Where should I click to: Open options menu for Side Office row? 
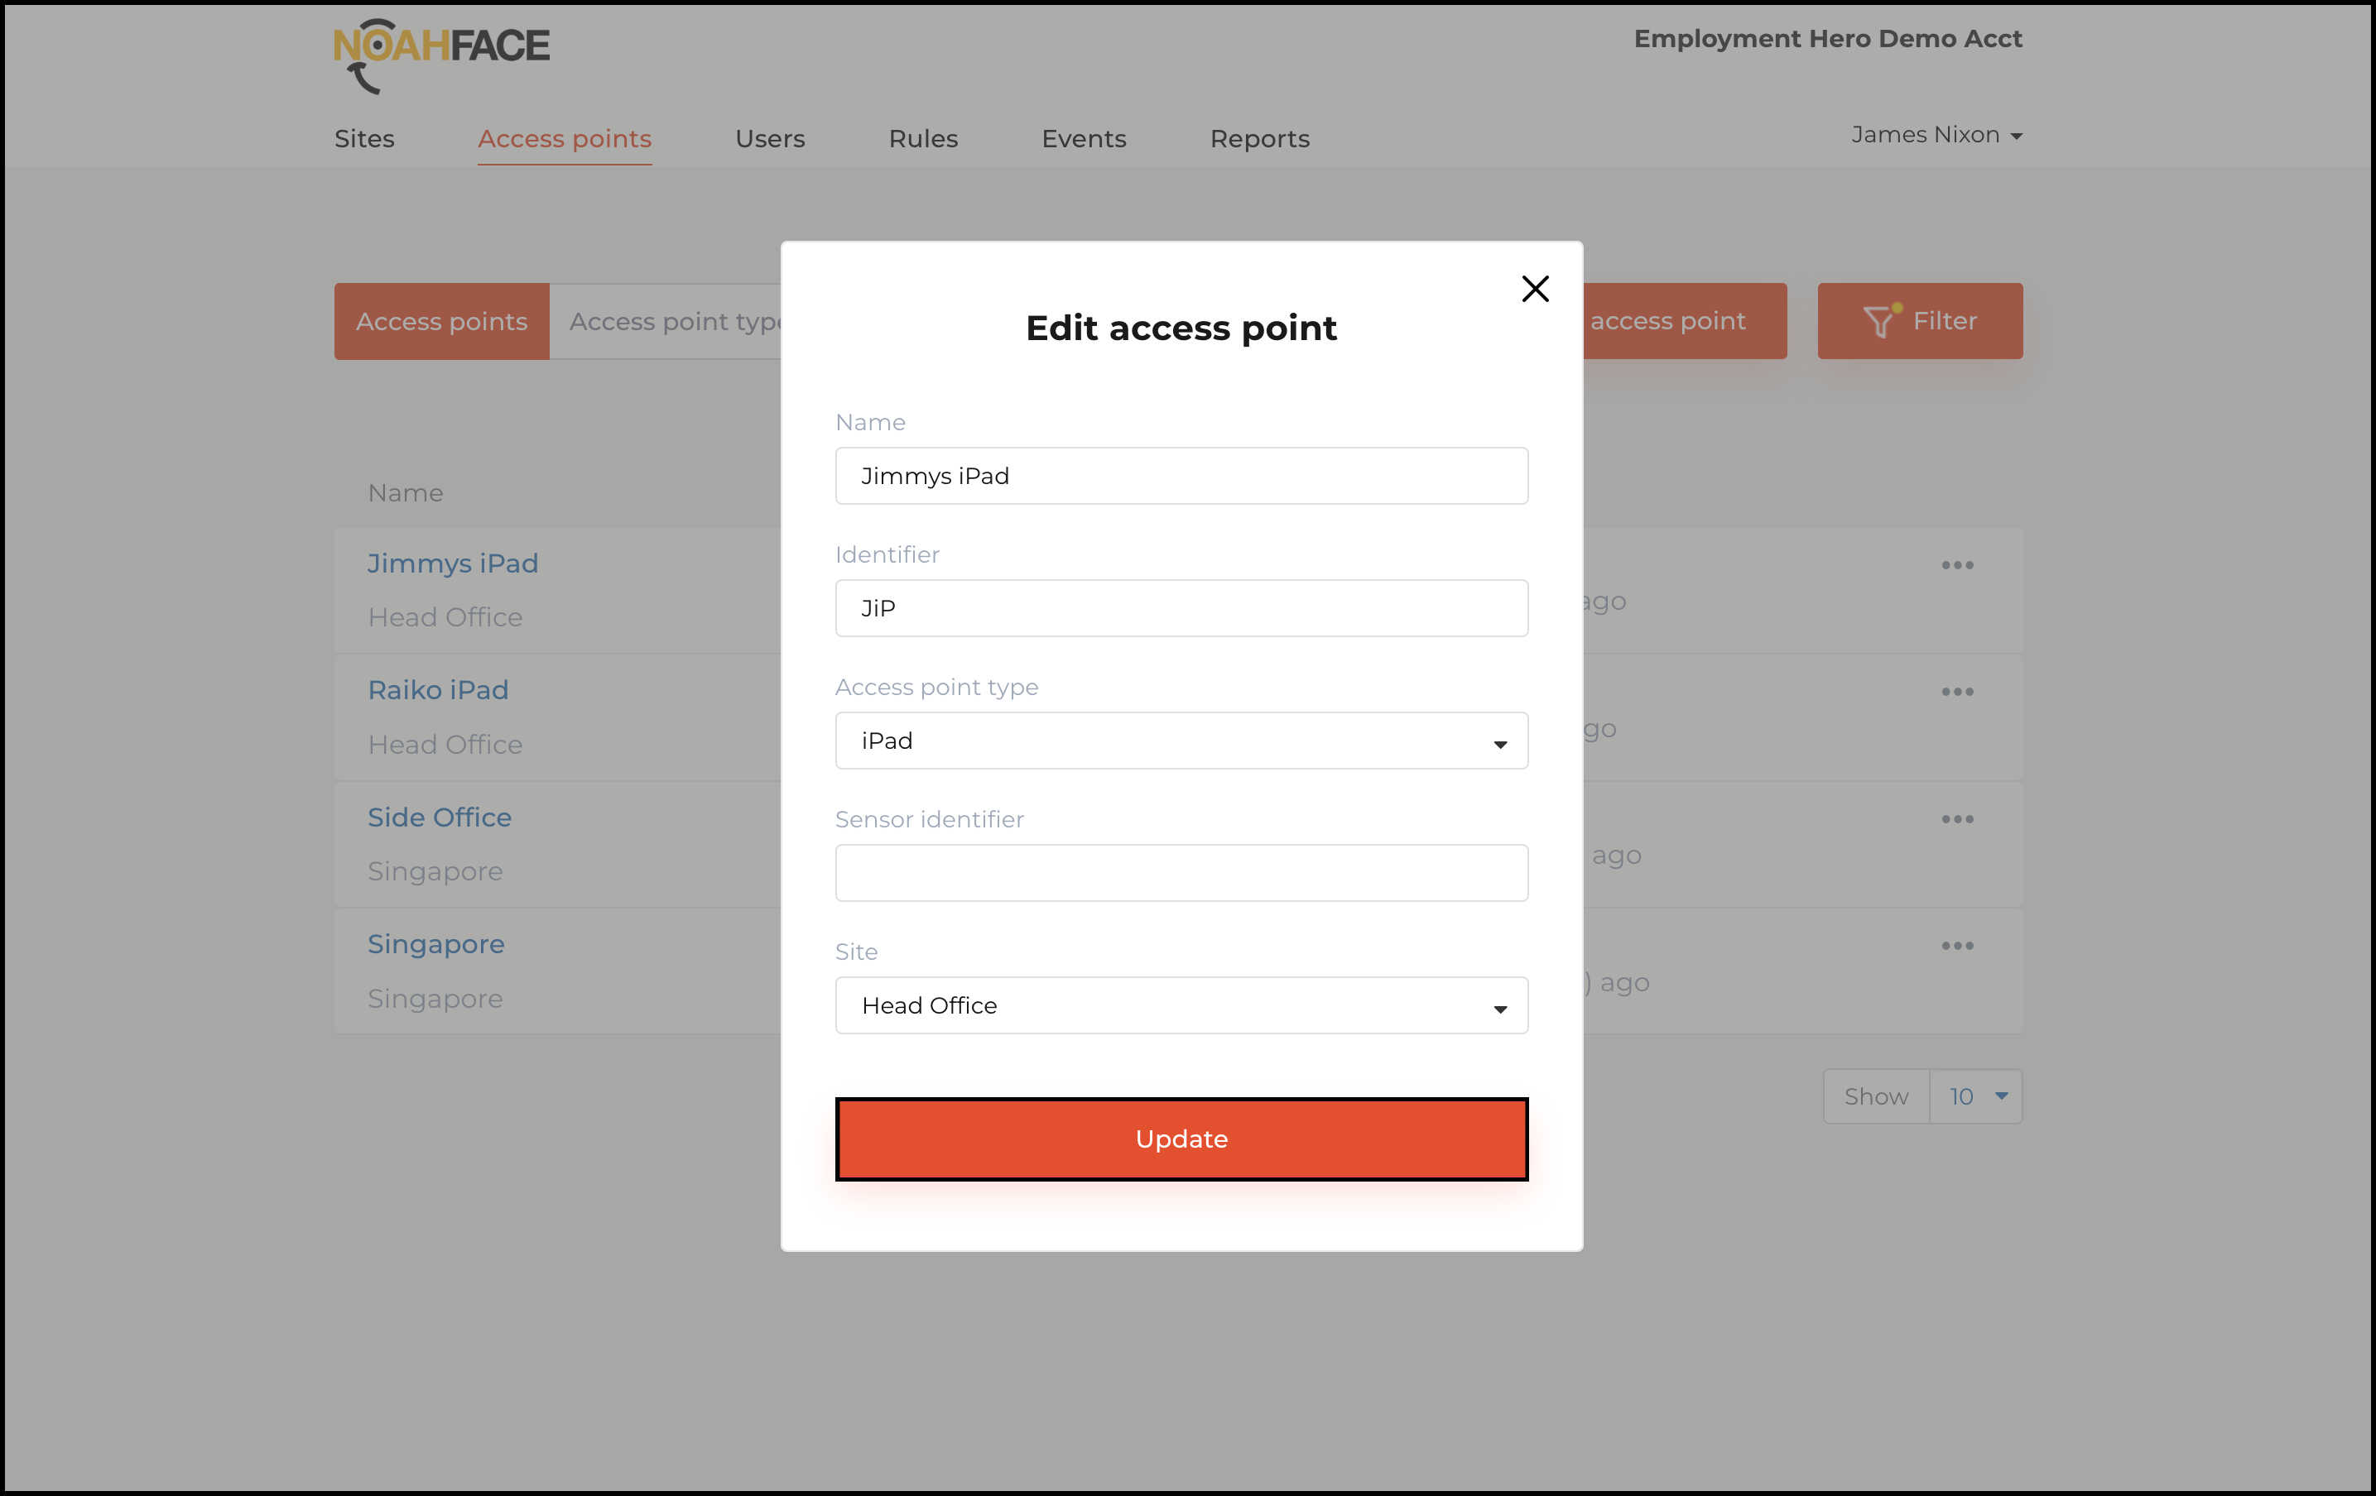(1956, 819)
